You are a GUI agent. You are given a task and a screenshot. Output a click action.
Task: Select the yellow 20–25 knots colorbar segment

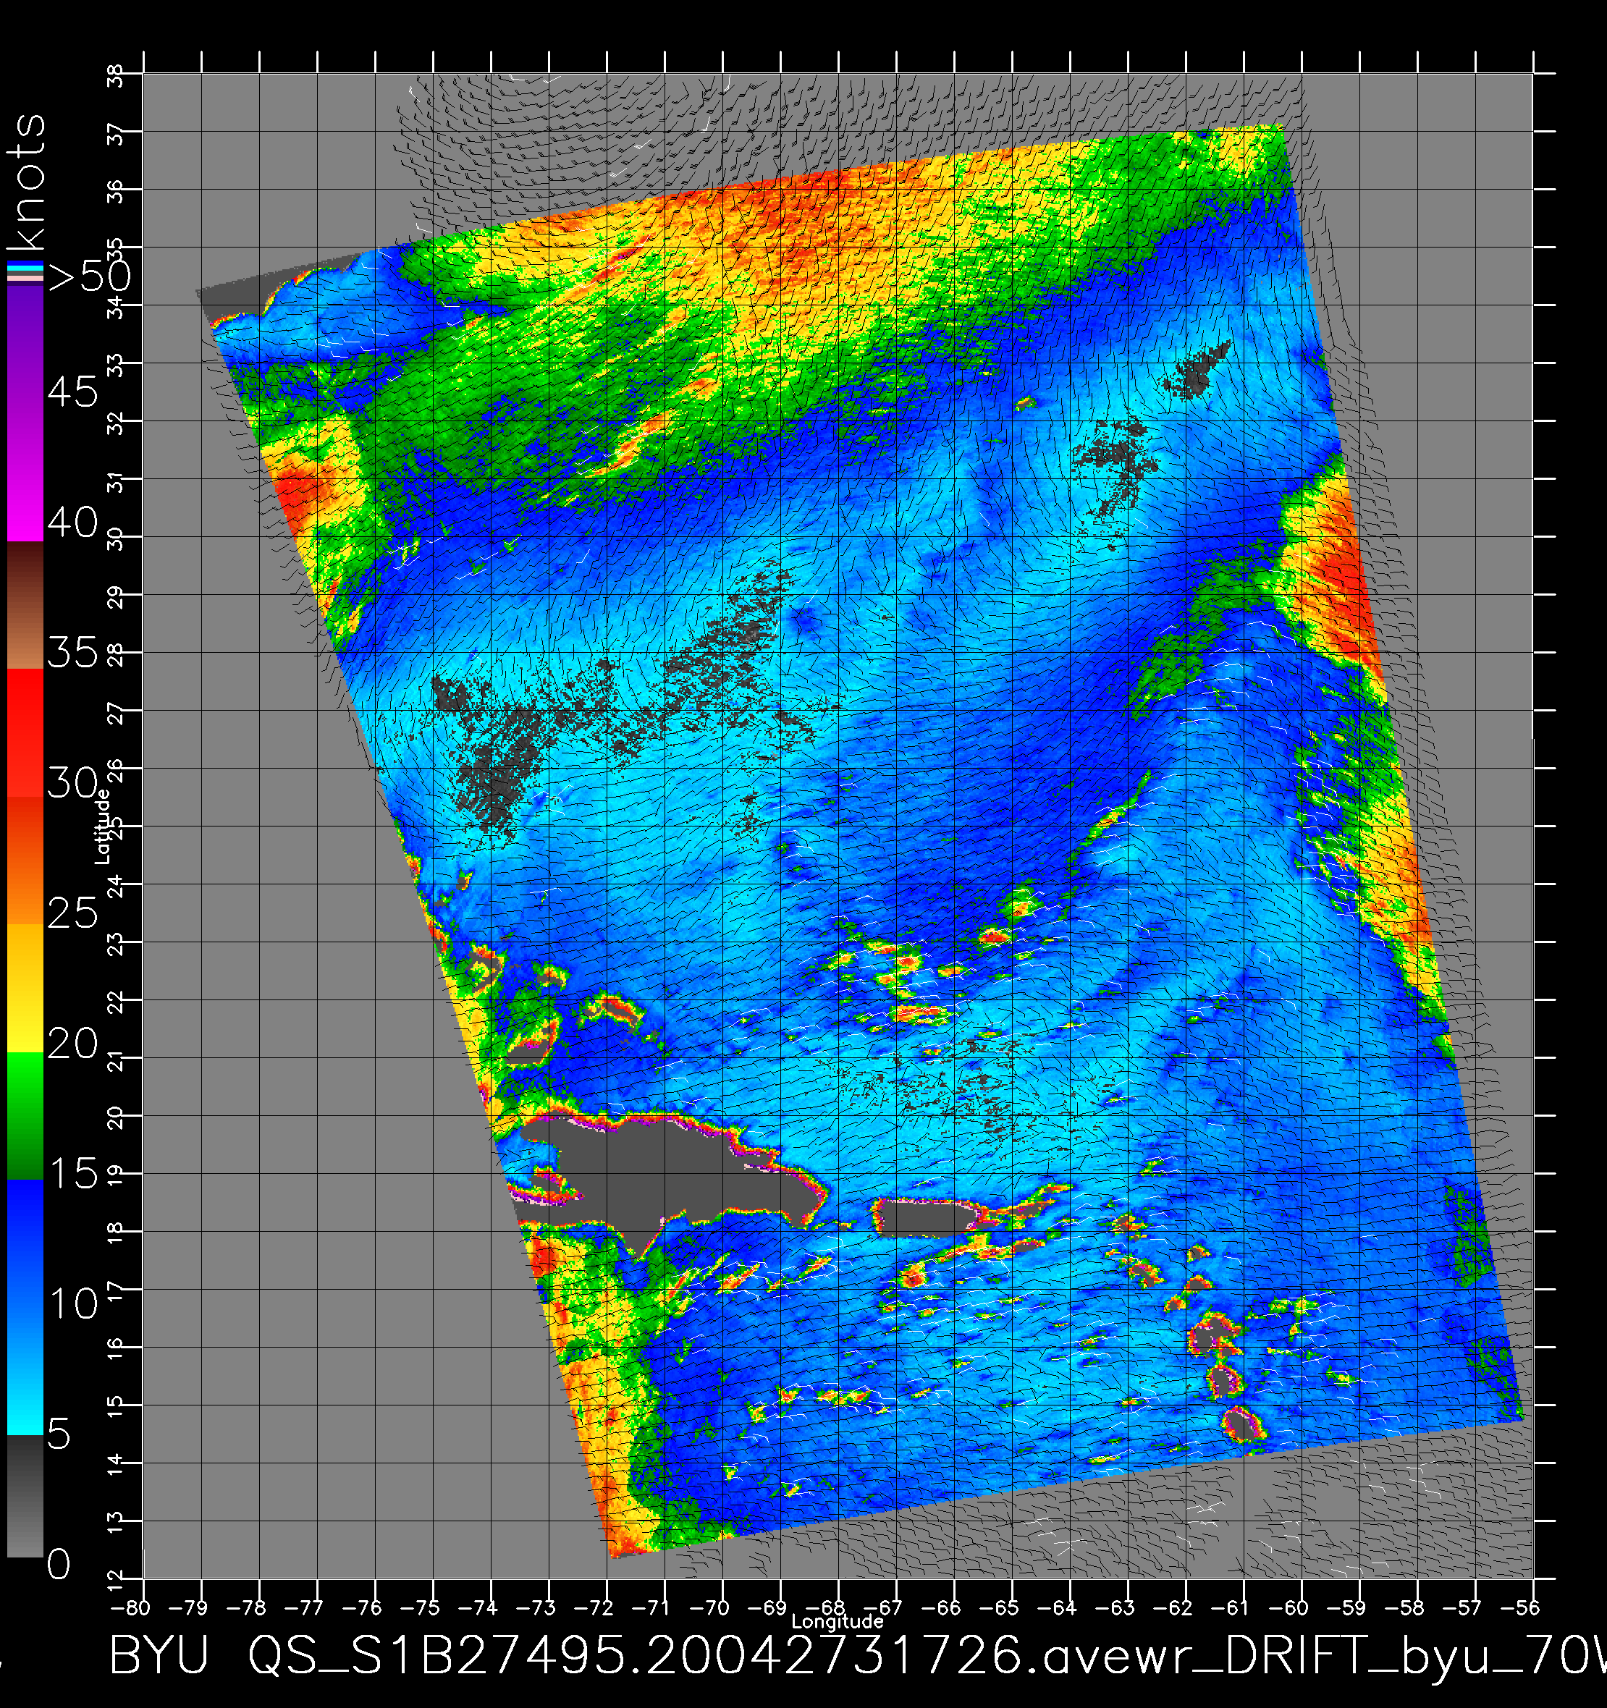coord(25,988)
